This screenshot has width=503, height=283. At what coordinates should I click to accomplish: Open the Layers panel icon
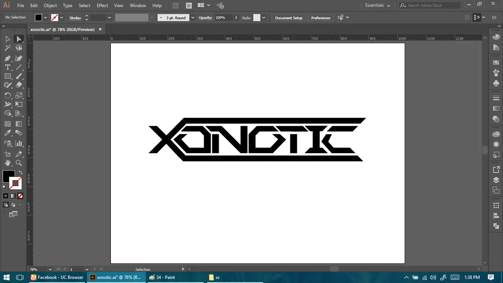[x=496, y=180]
